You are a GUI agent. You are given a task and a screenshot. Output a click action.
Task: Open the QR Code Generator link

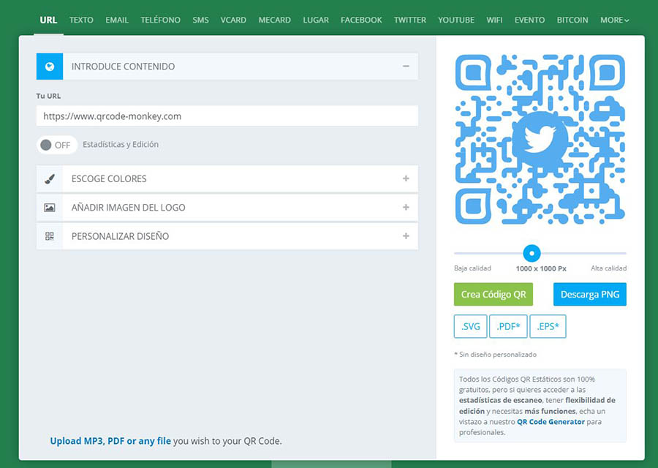(x=551, y=422)
